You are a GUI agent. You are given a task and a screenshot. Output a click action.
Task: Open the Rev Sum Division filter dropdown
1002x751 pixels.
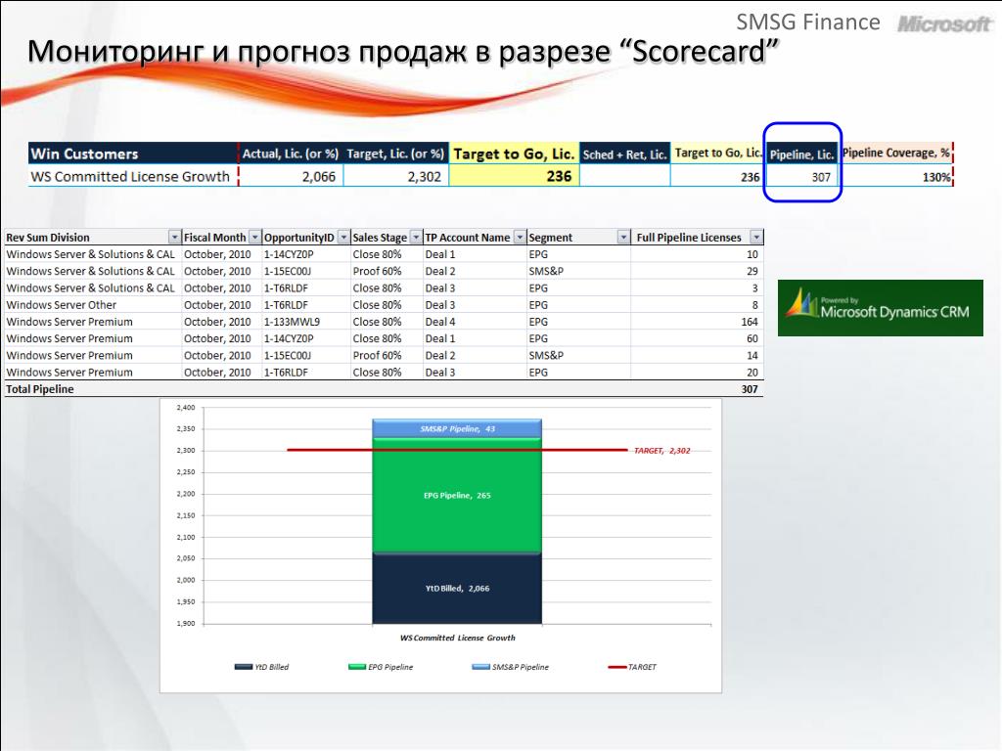pyautogui.click(x=174, y=237)
